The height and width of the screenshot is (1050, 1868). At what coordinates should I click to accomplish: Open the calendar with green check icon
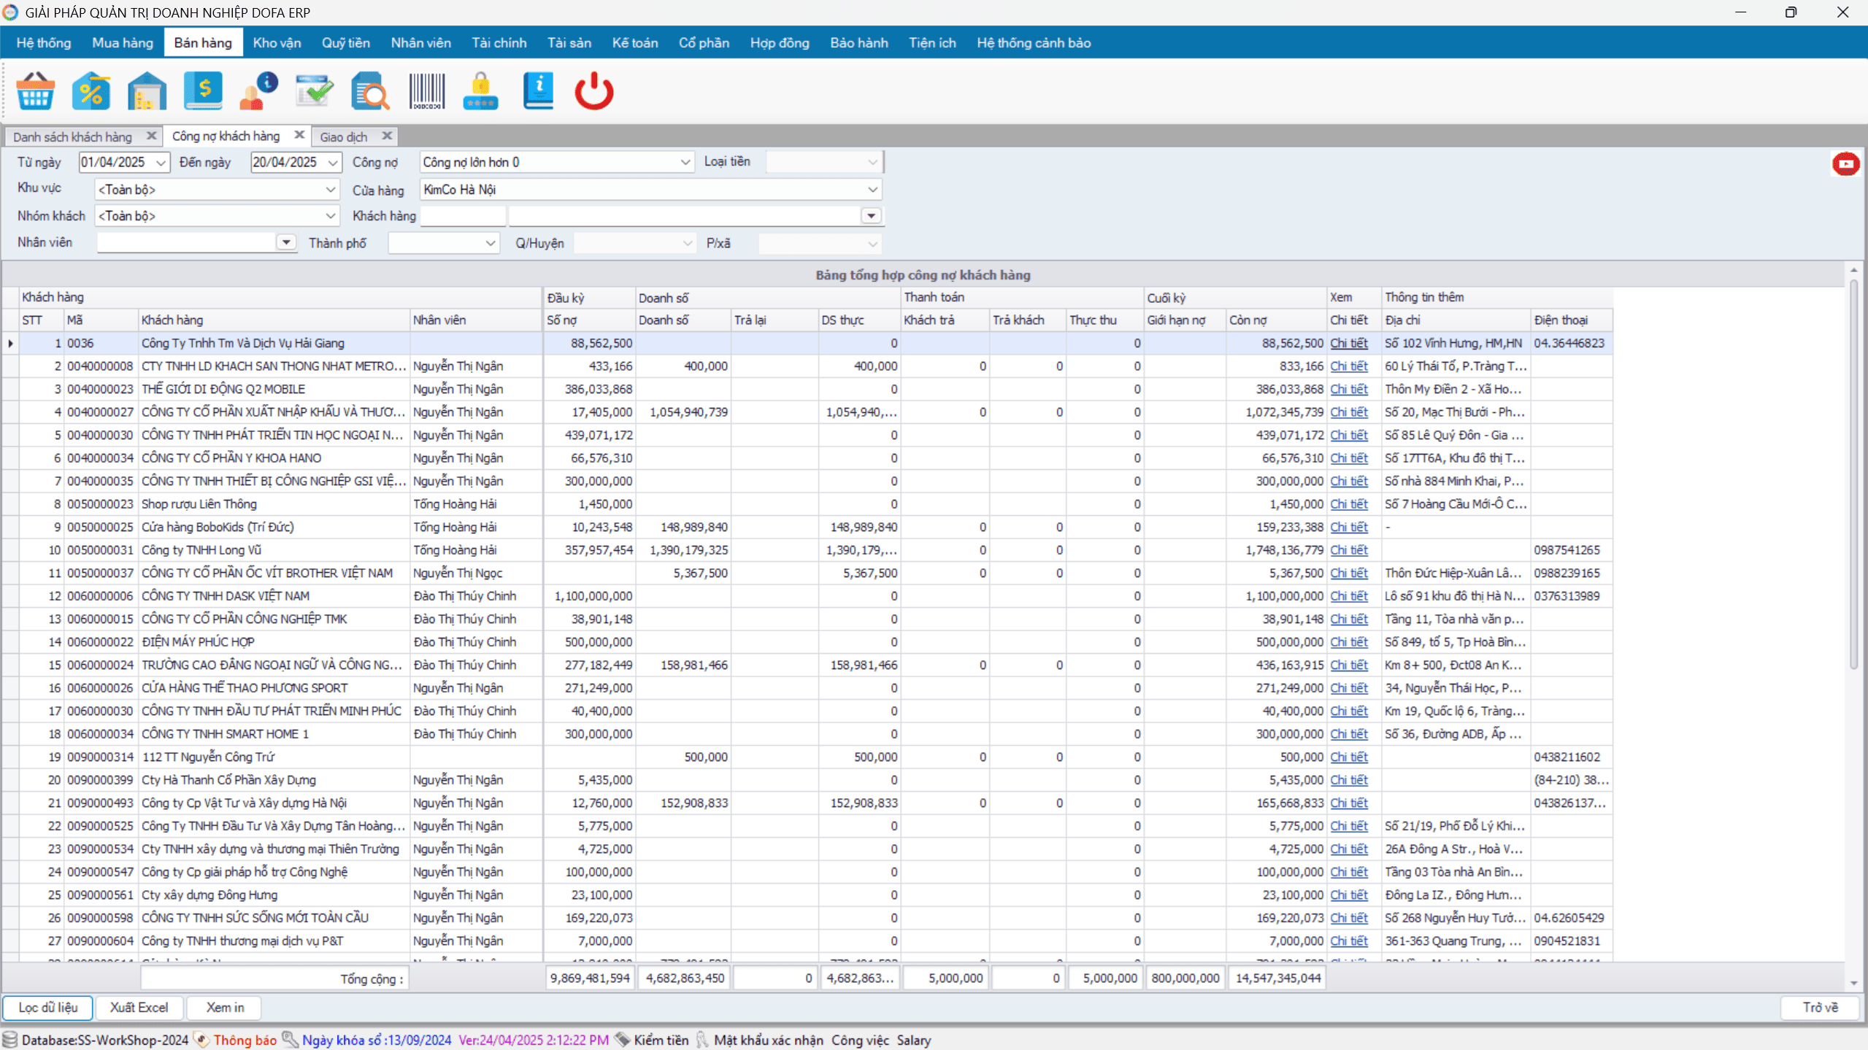tap(315, 91)
